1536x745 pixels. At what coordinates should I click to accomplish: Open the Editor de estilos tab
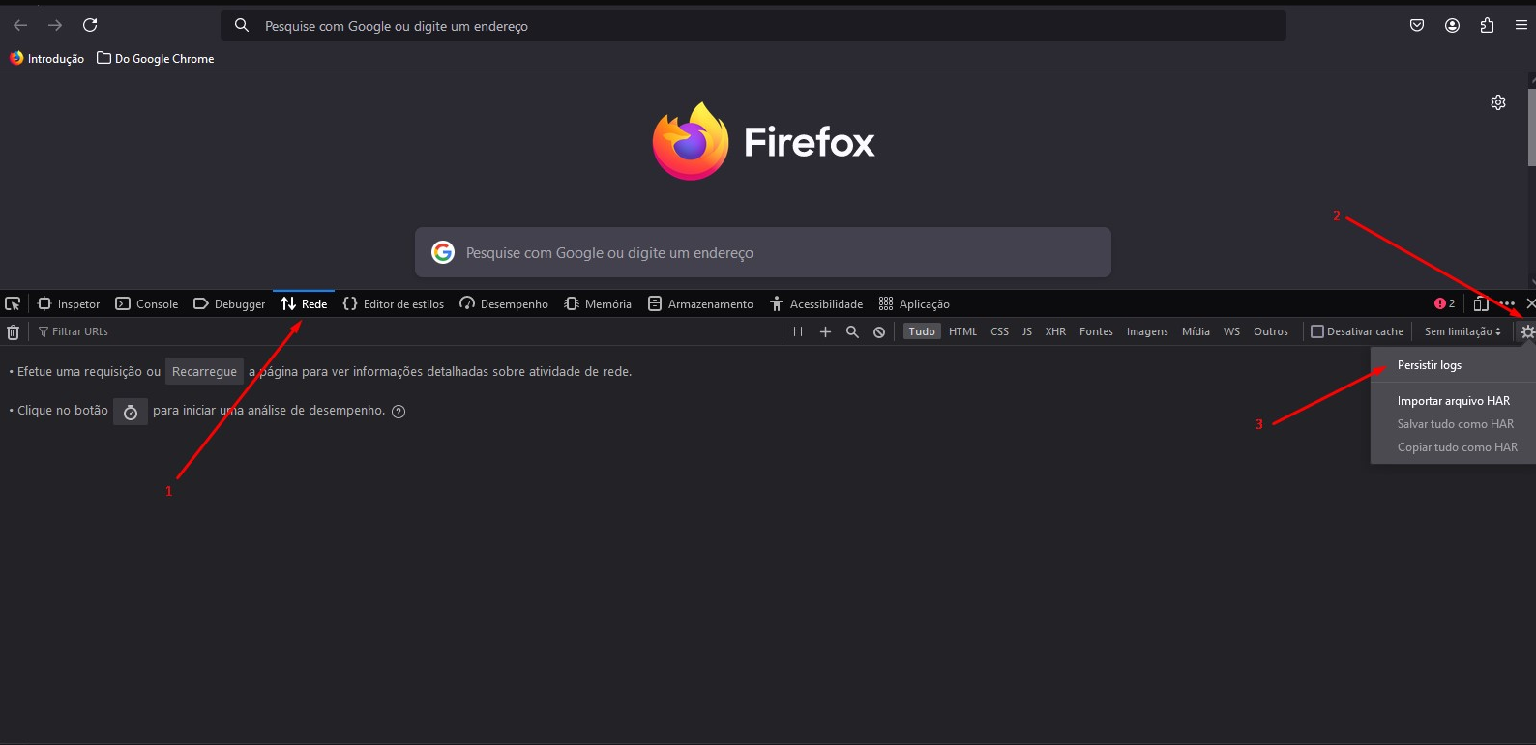[394, 303]
